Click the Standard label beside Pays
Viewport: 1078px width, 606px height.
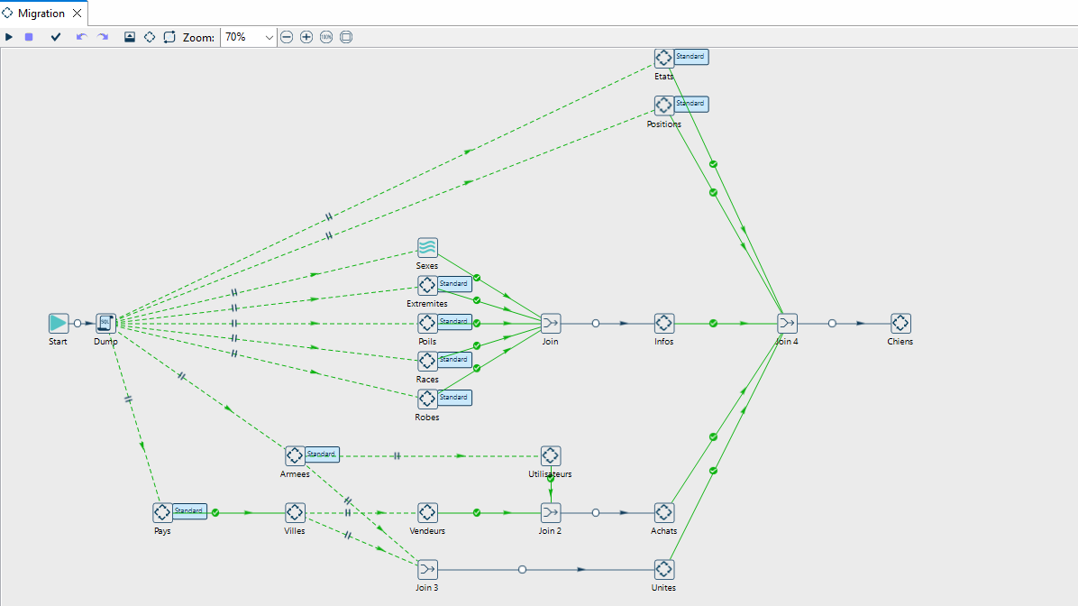pyautogui.click(x=189, y=511)
